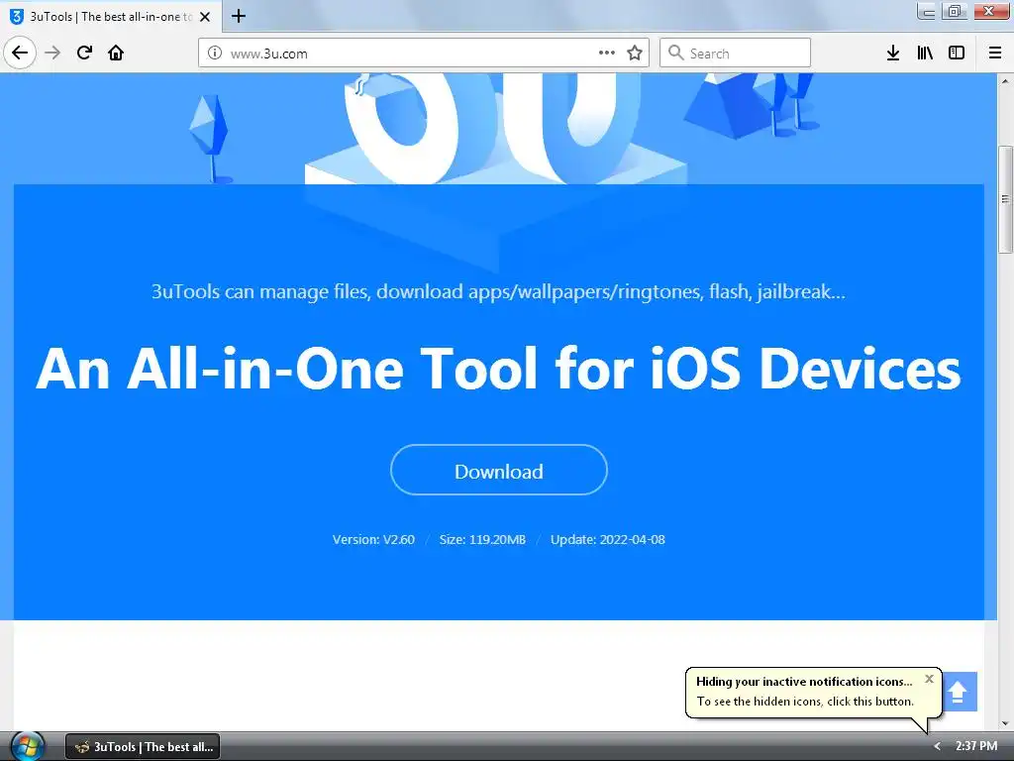Dismiss the notification balloon with X

pyautogui.click(x=929, y=679)
